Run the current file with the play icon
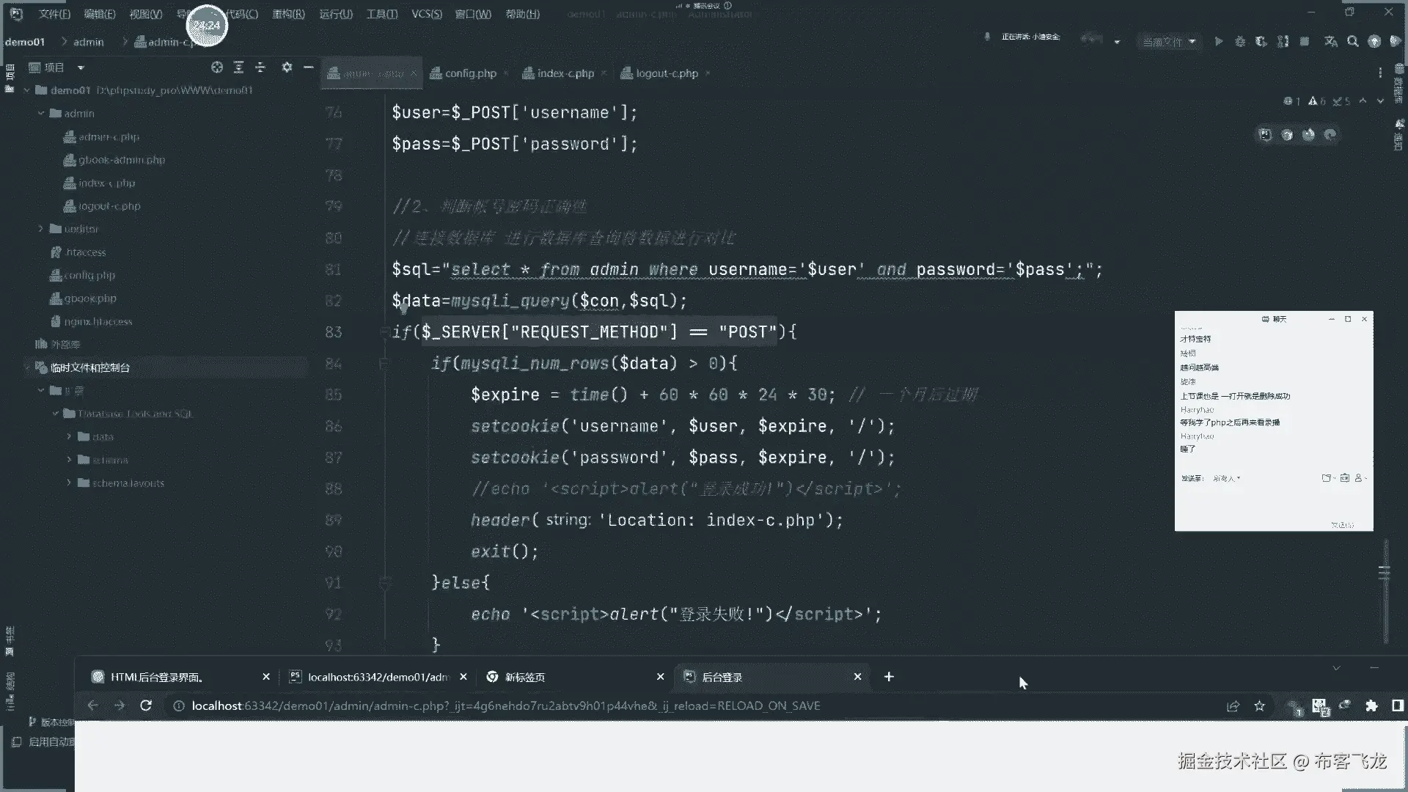 point(1218,42)
